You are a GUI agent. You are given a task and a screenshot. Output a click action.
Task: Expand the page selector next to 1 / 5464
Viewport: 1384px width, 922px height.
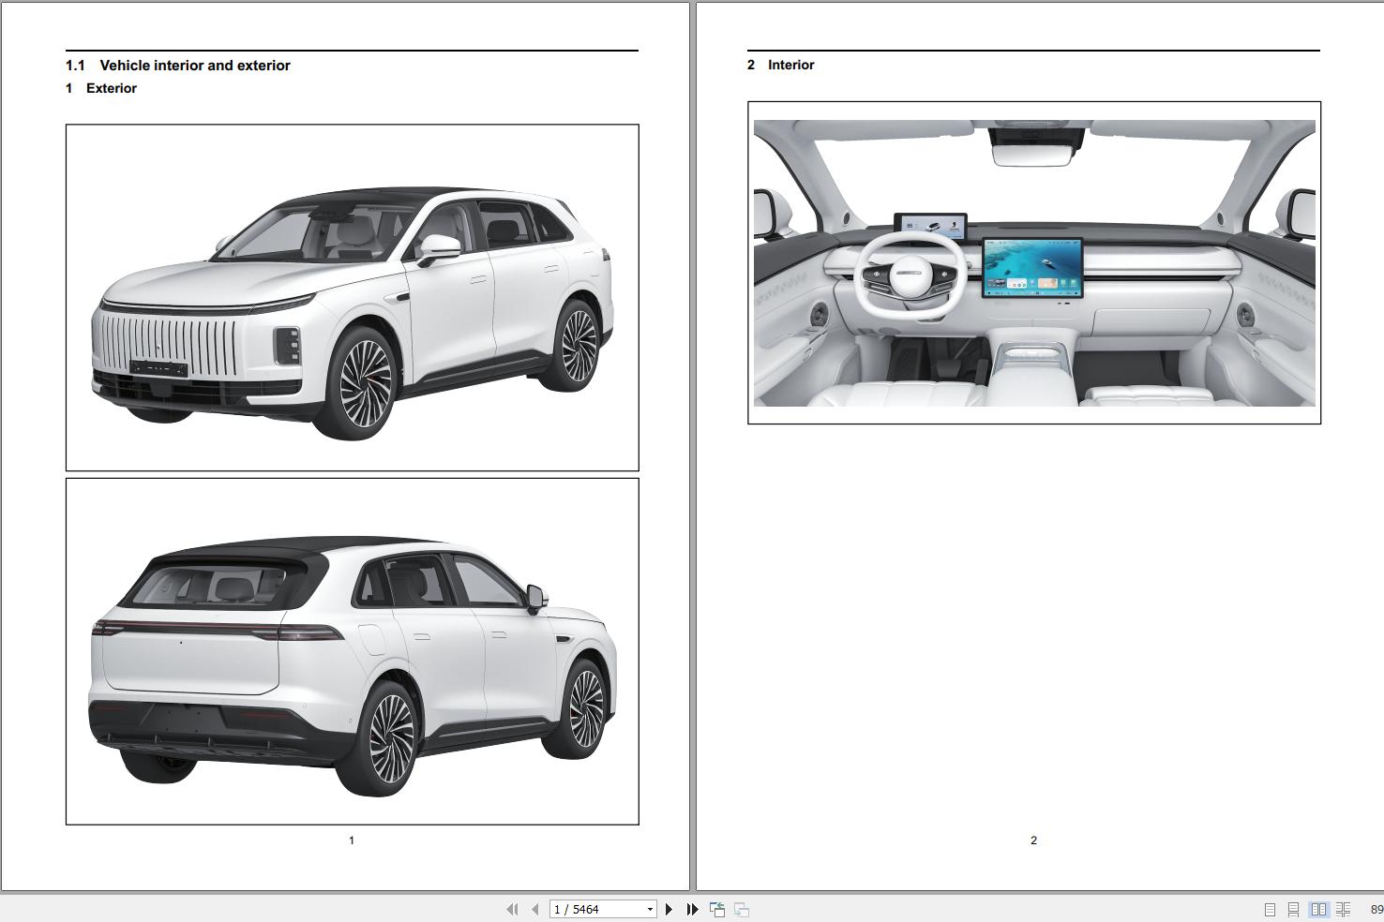650,909
